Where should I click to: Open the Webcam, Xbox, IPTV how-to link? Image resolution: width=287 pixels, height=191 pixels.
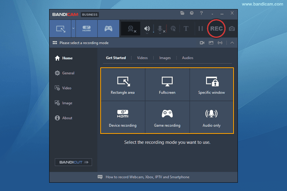[147, 177]
